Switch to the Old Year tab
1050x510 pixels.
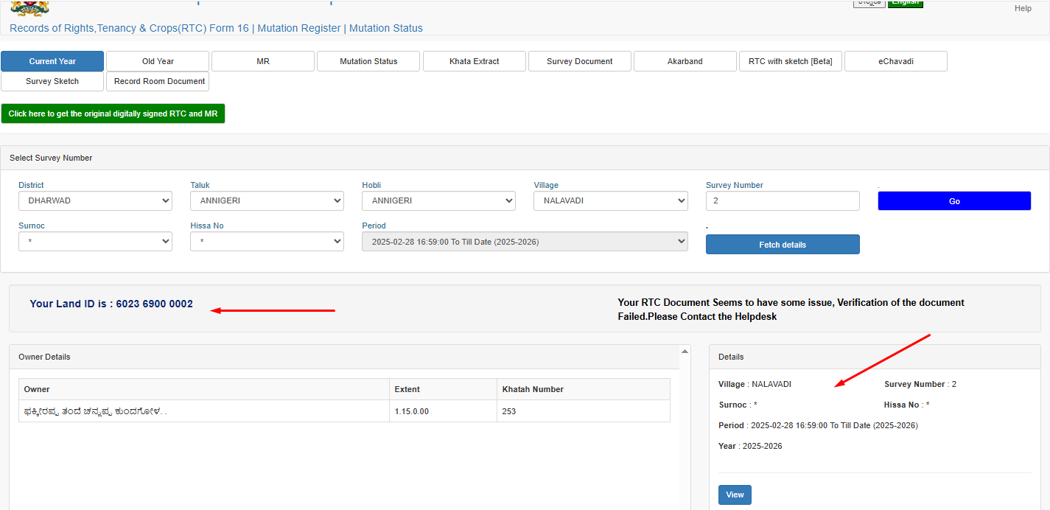158,61
